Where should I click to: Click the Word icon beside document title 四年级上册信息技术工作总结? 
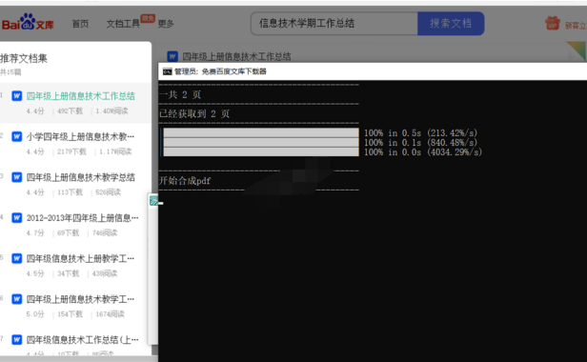[172, 56]
